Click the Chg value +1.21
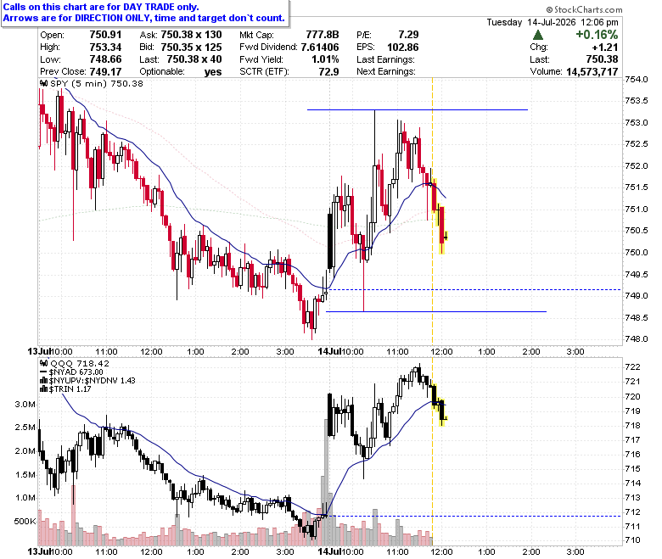The image size is (662, 559). point(605,47)
